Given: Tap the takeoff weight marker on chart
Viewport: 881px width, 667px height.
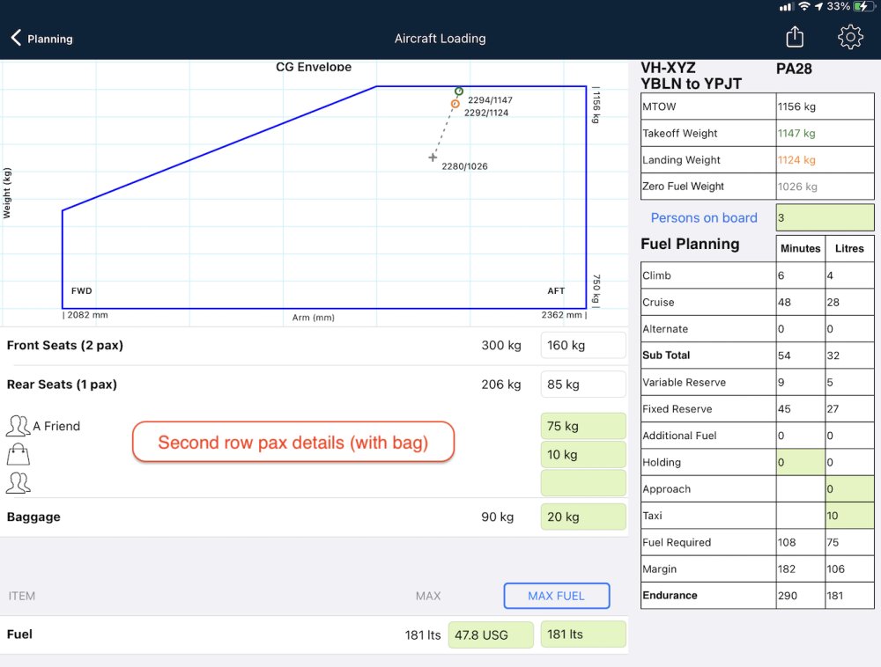Looking at the screenshot, I should click(x=459, y=91).
